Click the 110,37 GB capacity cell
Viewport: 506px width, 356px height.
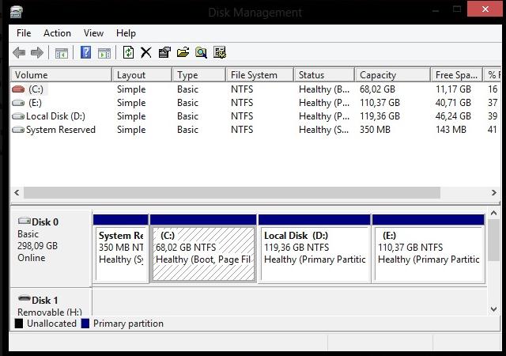click(x=379, y=103)
